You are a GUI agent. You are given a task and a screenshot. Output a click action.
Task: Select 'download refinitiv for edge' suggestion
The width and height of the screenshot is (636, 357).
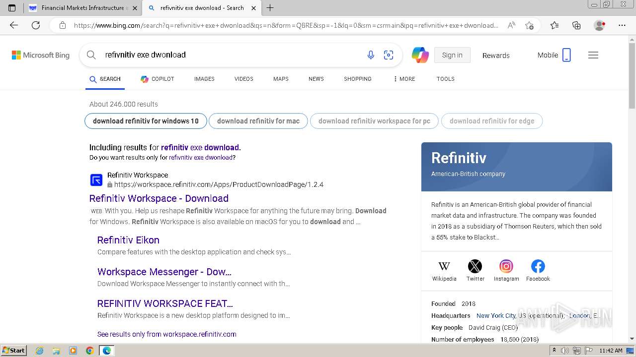[x=492, y=121]
